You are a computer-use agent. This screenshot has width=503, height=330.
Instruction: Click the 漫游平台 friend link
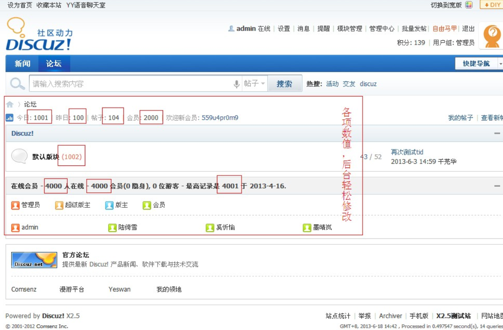72,290
